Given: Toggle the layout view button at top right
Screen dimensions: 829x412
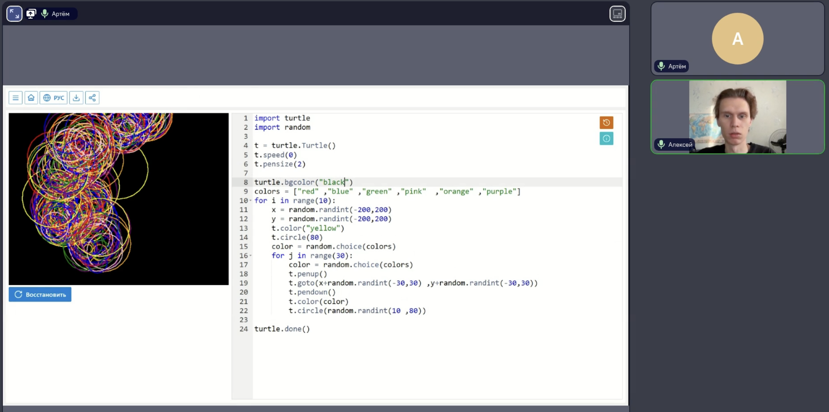Looking at the screenshot, I should (617, 14).
